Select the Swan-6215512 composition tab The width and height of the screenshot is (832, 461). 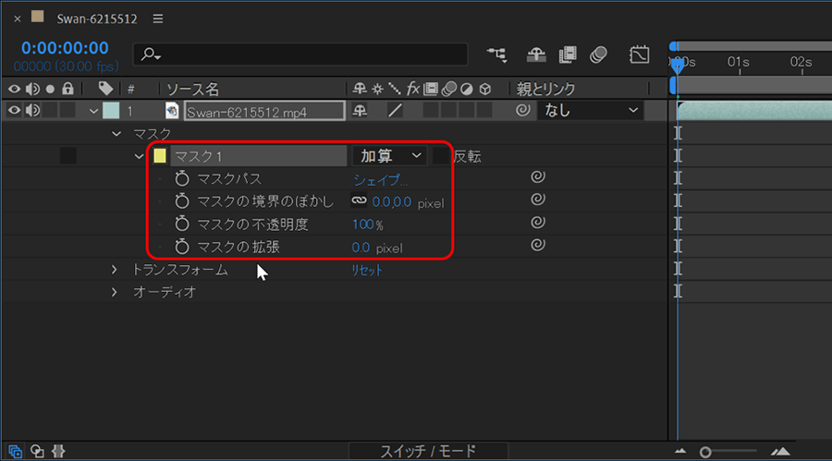(x=96, y=18)
